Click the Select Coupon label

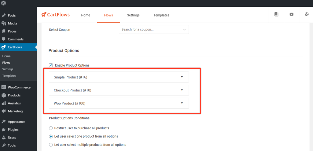(x=60, y=30)
